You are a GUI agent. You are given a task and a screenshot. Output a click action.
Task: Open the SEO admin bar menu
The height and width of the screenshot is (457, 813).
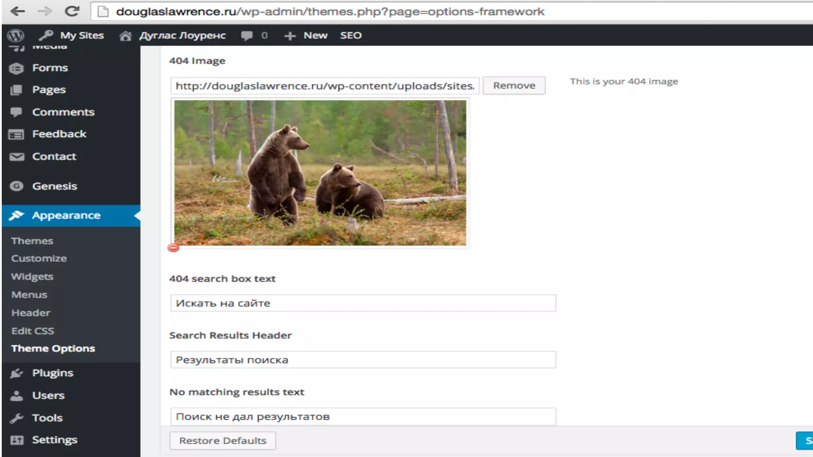[351, 36]
